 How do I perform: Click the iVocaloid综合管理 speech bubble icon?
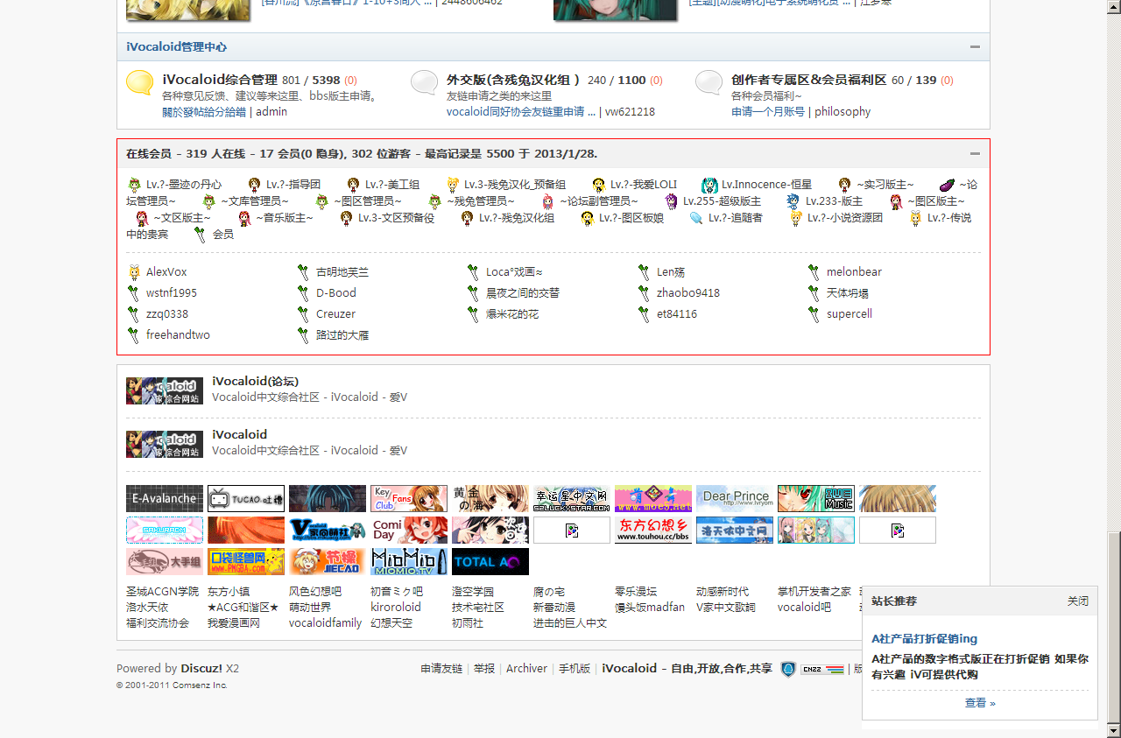pyautogui.click(x=140, y=82)
